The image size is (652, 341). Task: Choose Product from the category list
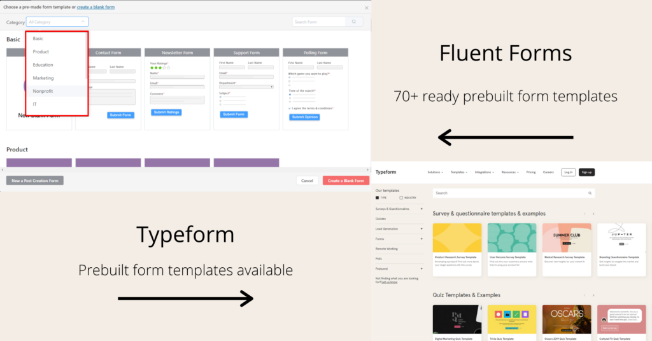[x=56, y=52]
